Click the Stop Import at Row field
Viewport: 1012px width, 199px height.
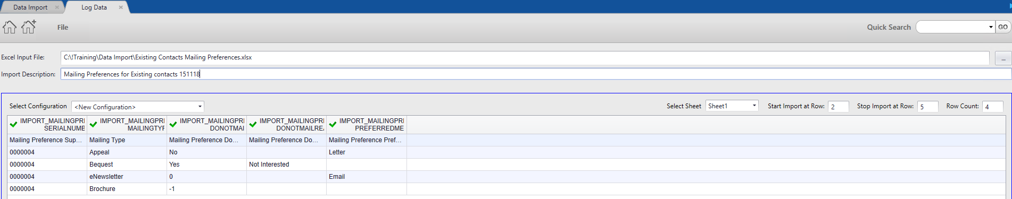pos(928,107)
